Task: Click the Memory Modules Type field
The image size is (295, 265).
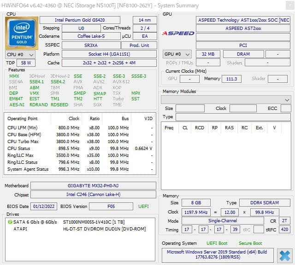Action: click(233, 117)
